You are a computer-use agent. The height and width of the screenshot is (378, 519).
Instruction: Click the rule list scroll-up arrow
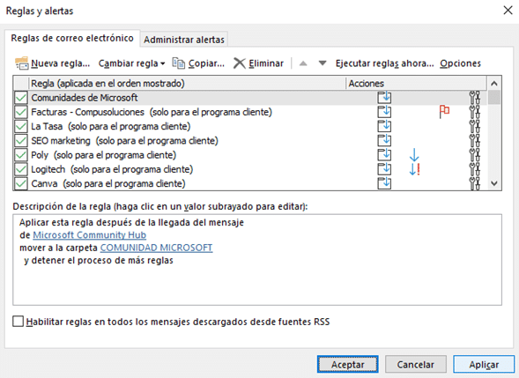pyautogui.click(x=494, y=84)
